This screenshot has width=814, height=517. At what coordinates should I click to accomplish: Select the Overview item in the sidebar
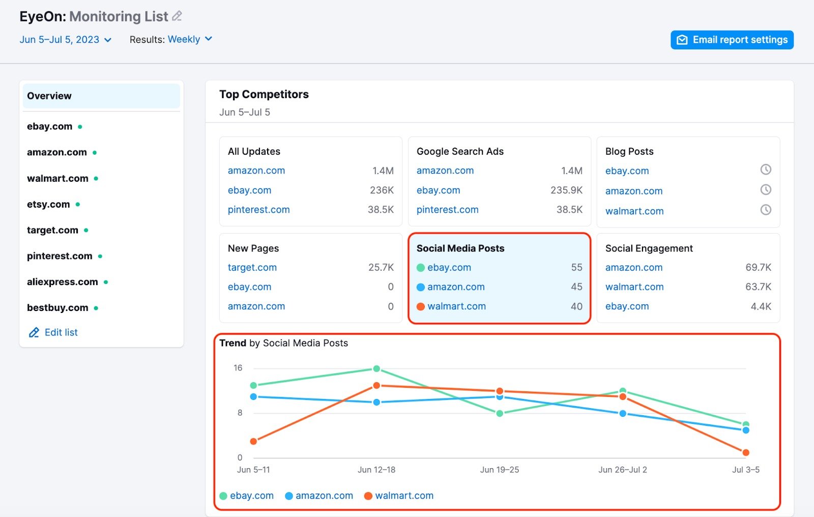49,96
